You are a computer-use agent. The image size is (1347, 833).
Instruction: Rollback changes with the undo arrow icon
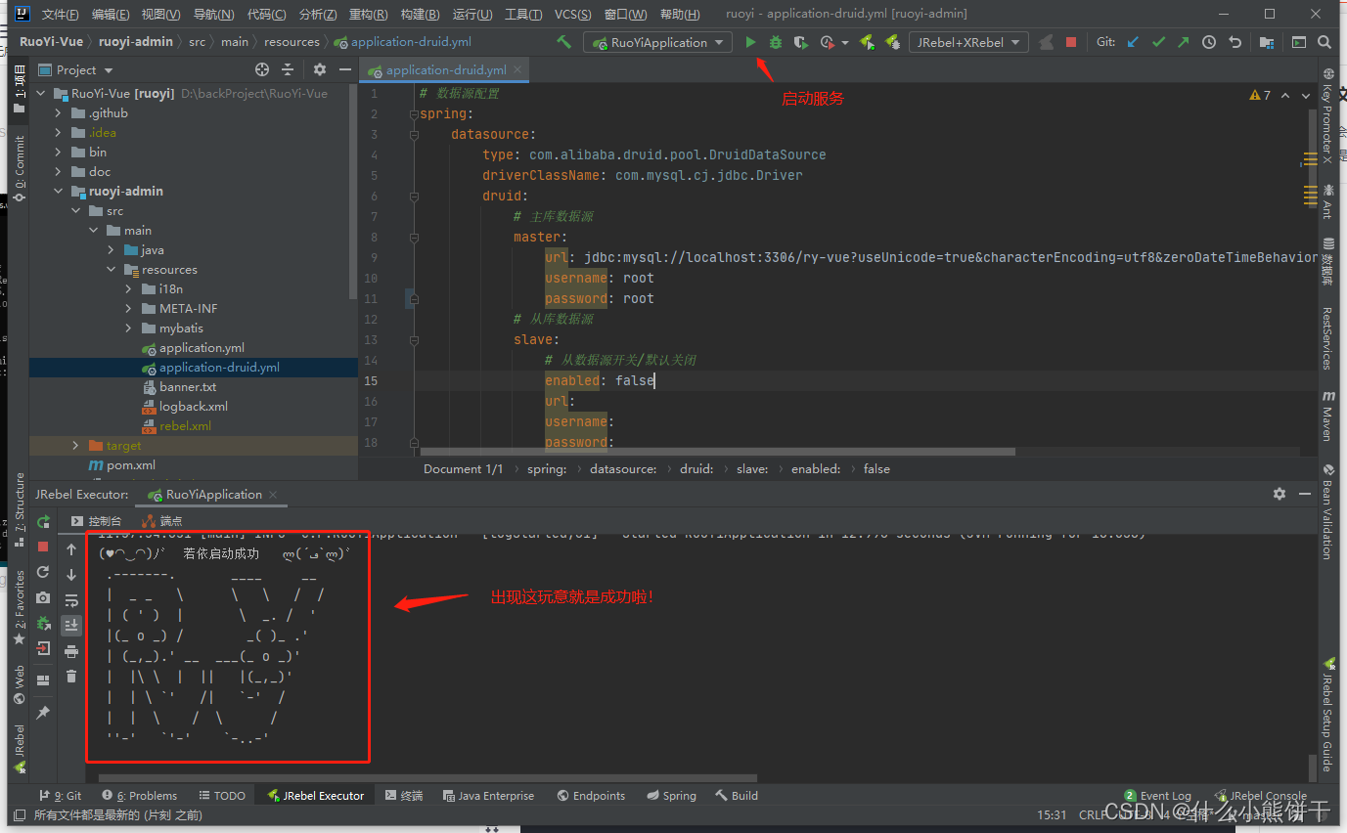coord(1235,42)
